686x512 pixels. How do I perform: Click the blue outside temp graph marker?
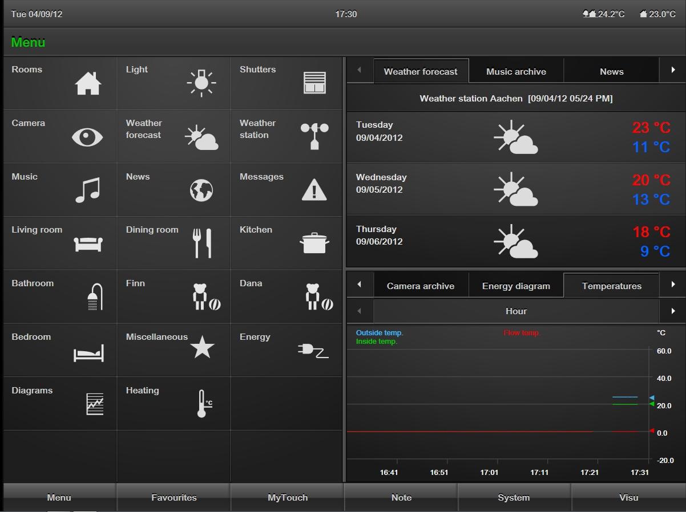tap(652, 398)
